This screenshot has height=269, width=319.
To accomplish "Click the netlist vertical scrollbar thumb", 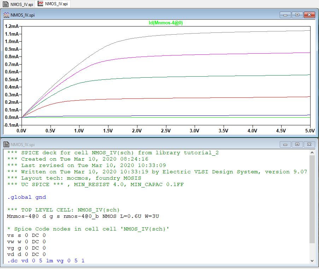I will pyautogui.click(x=312, y=199).
